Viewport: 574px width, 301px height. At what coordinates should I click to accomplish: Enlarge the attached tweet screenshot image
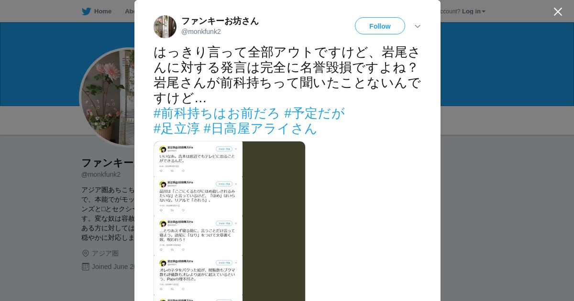229,221
